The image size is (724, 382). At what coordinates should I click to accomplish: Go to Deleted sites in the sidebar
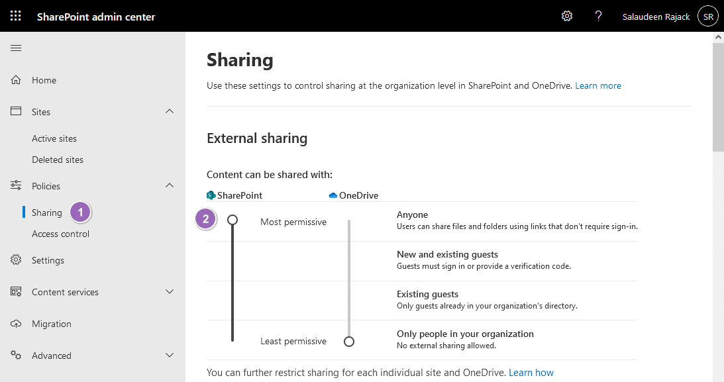56,159
